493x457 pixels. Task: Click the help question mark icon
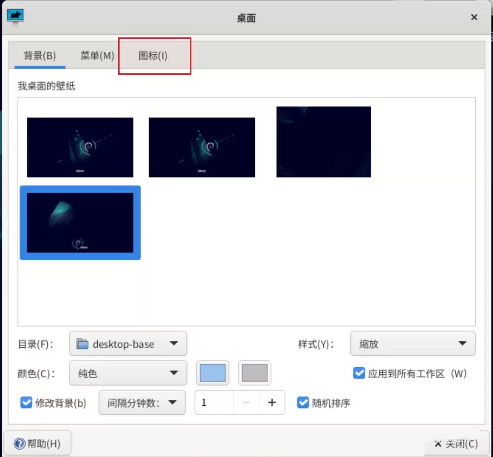point(20,444)
